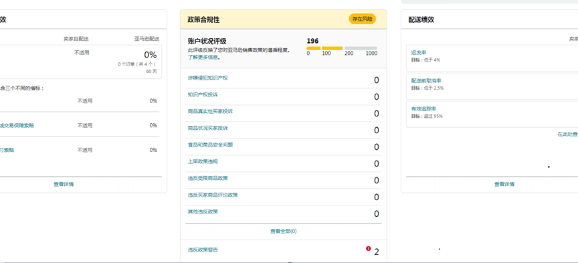Open 违反受限商品政策 link
This screenshot has width=578, height=263.
pyautogui.click(x=208, y=178)
